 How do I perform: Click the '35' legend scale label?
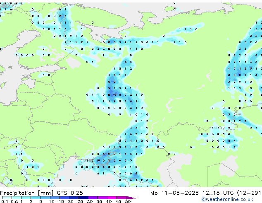click(x=99, y=201)
